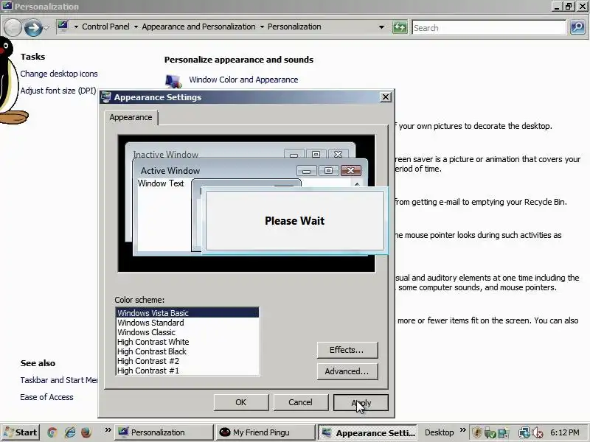The width and height of the screenshot is (590, 442).
Task: Select High Contrast #2 scheme
Action: point(187,361)
